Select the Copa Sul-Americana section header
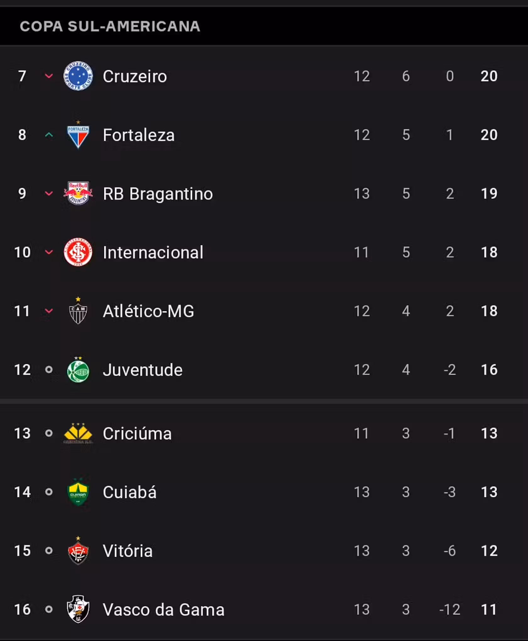 pyautogui.click(x=110, y=26)
